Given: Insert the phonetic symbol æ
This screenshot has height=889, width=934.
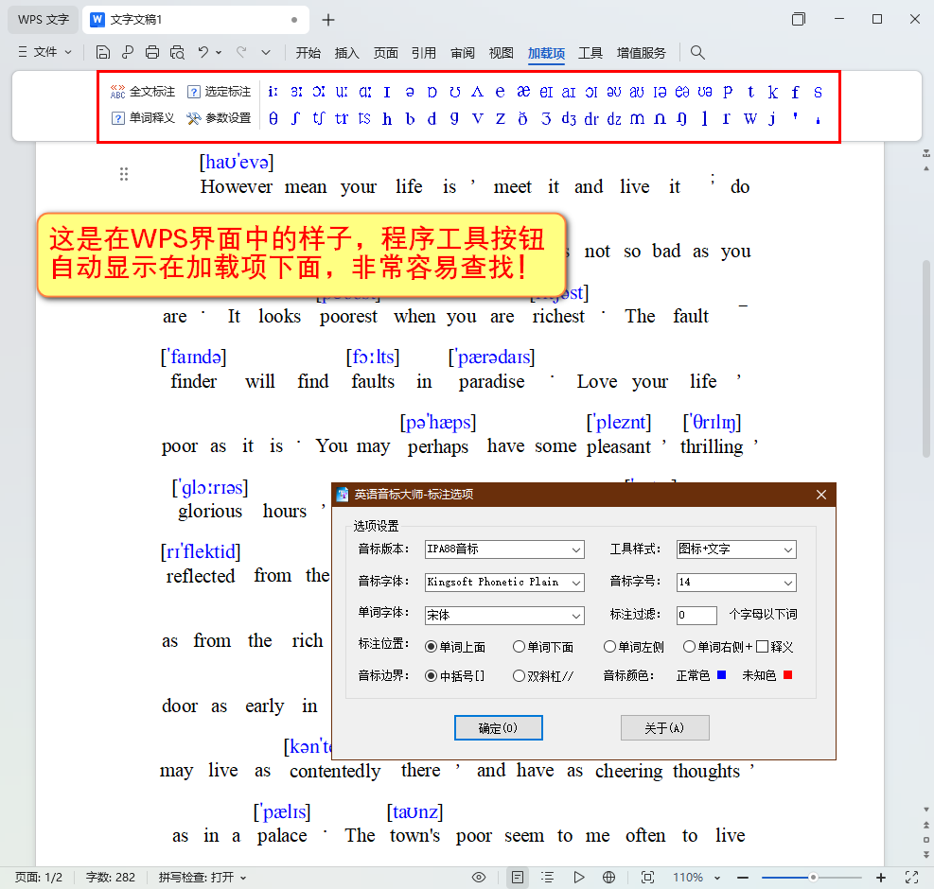Looking at the screenshot, I should click(523, 92).
